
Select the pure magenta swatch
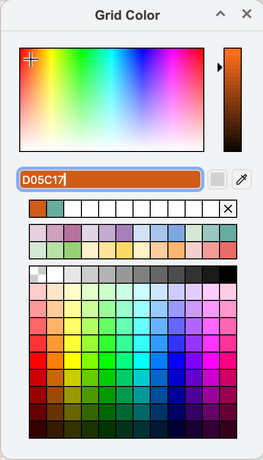[211, 361]
